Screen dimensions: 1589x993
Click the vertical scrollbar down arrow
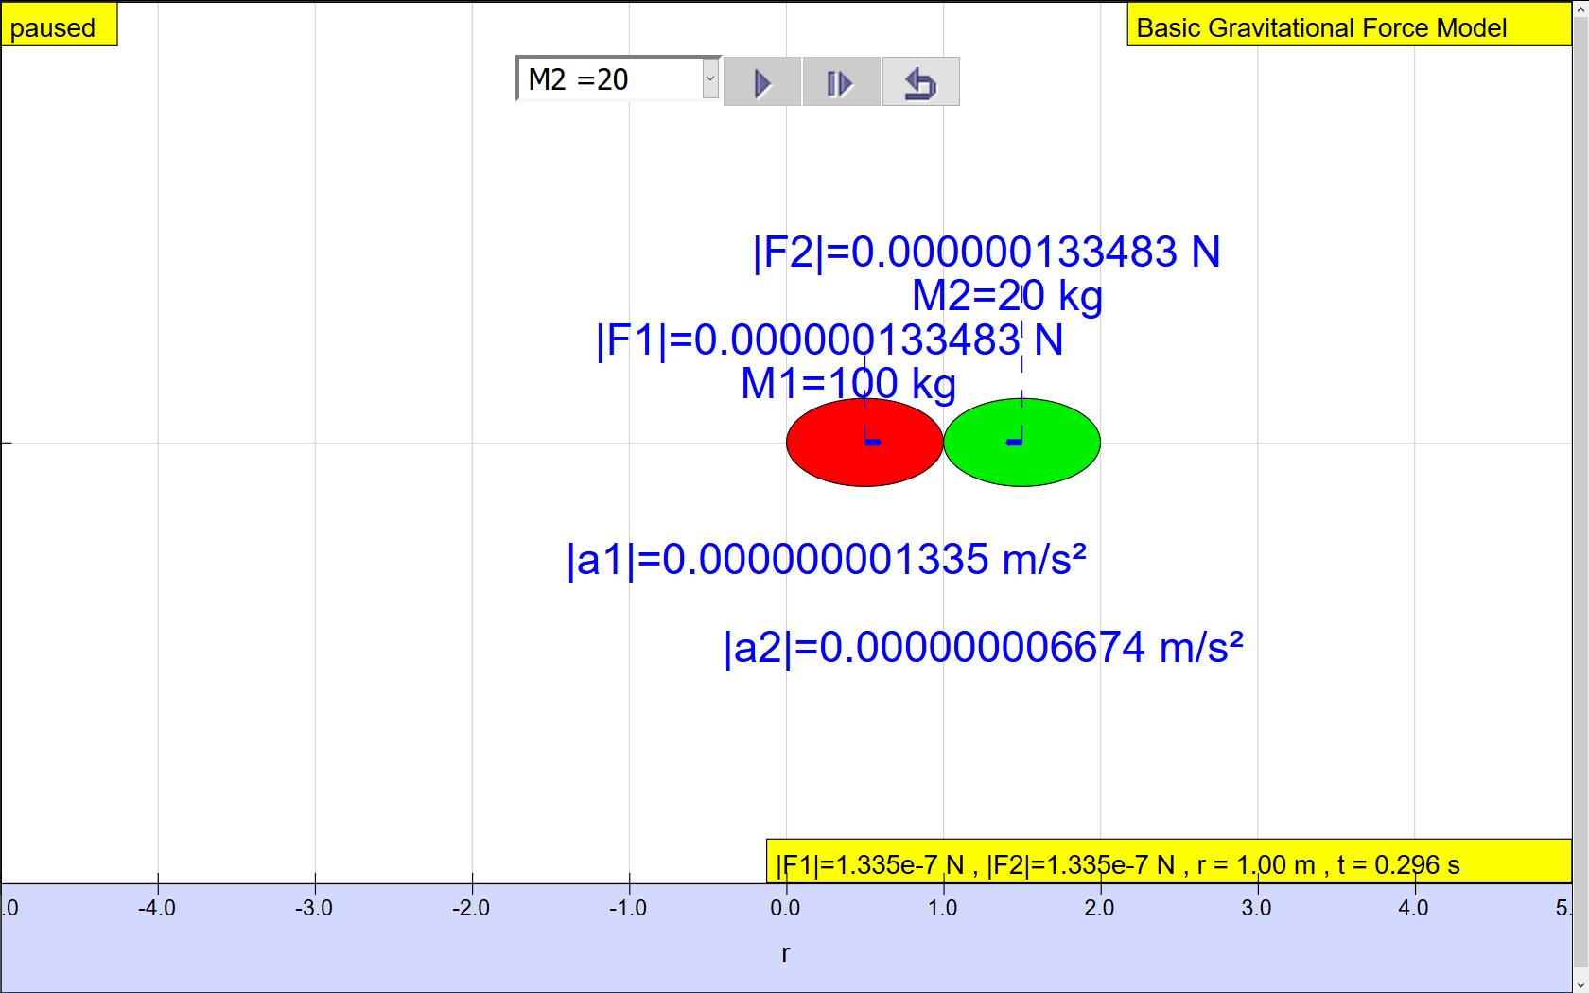coord(1580,984)
